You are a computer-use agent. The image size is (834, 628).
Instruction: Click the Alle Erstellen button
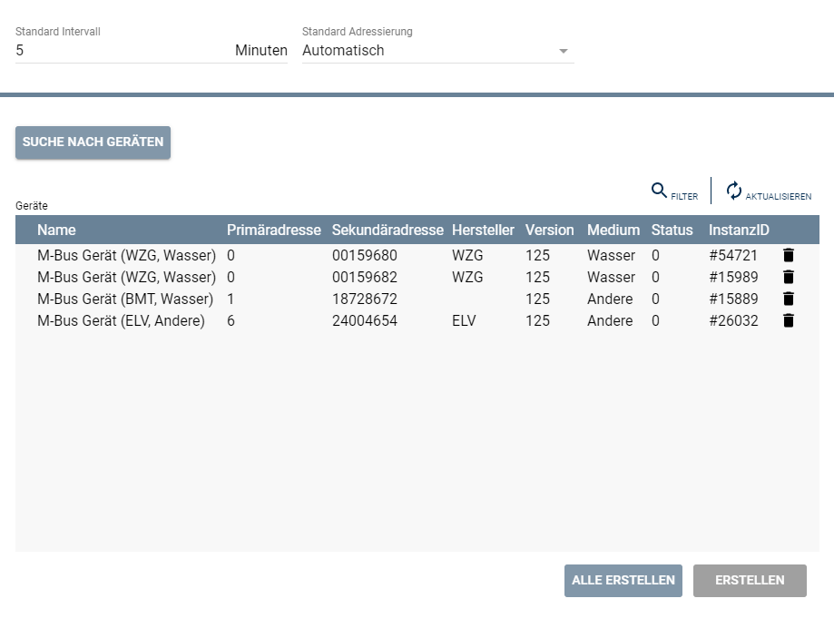tap(623, 581)
